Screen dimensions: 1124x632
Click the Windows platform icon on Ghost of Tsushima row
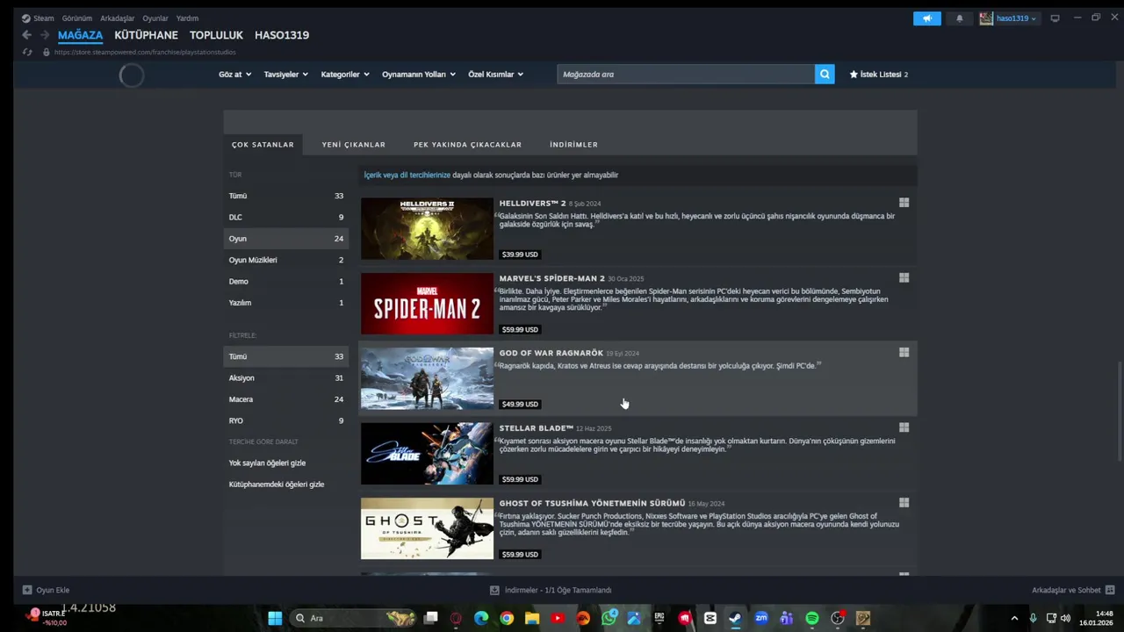904,503
